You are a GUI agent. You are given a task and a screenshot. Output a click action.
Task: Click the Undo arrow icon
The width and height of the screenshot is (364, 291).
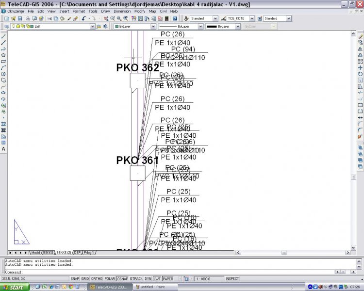83,18
